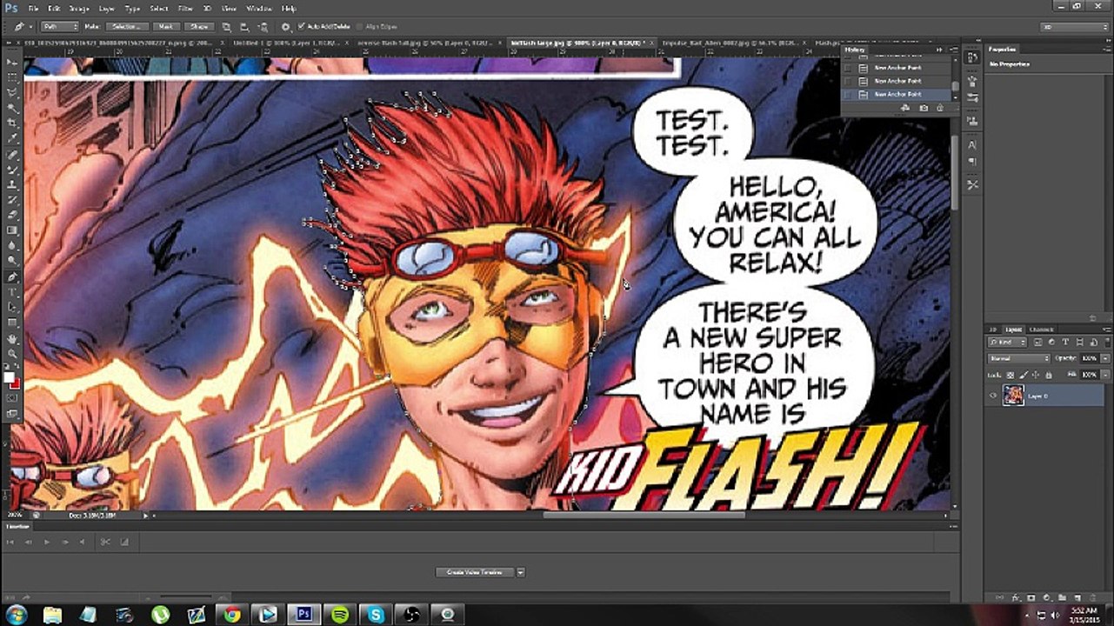Select the Hand tool
Image resolution: width=1114 pixels, height=626 pixels.
[12, 338]
